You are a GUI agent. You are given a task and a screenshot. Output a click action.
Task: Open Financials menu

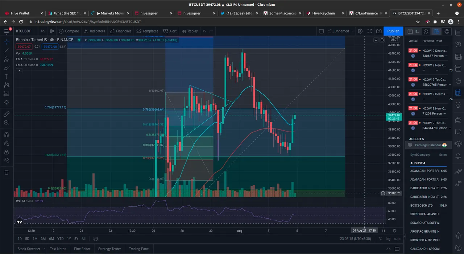(121, 31)
